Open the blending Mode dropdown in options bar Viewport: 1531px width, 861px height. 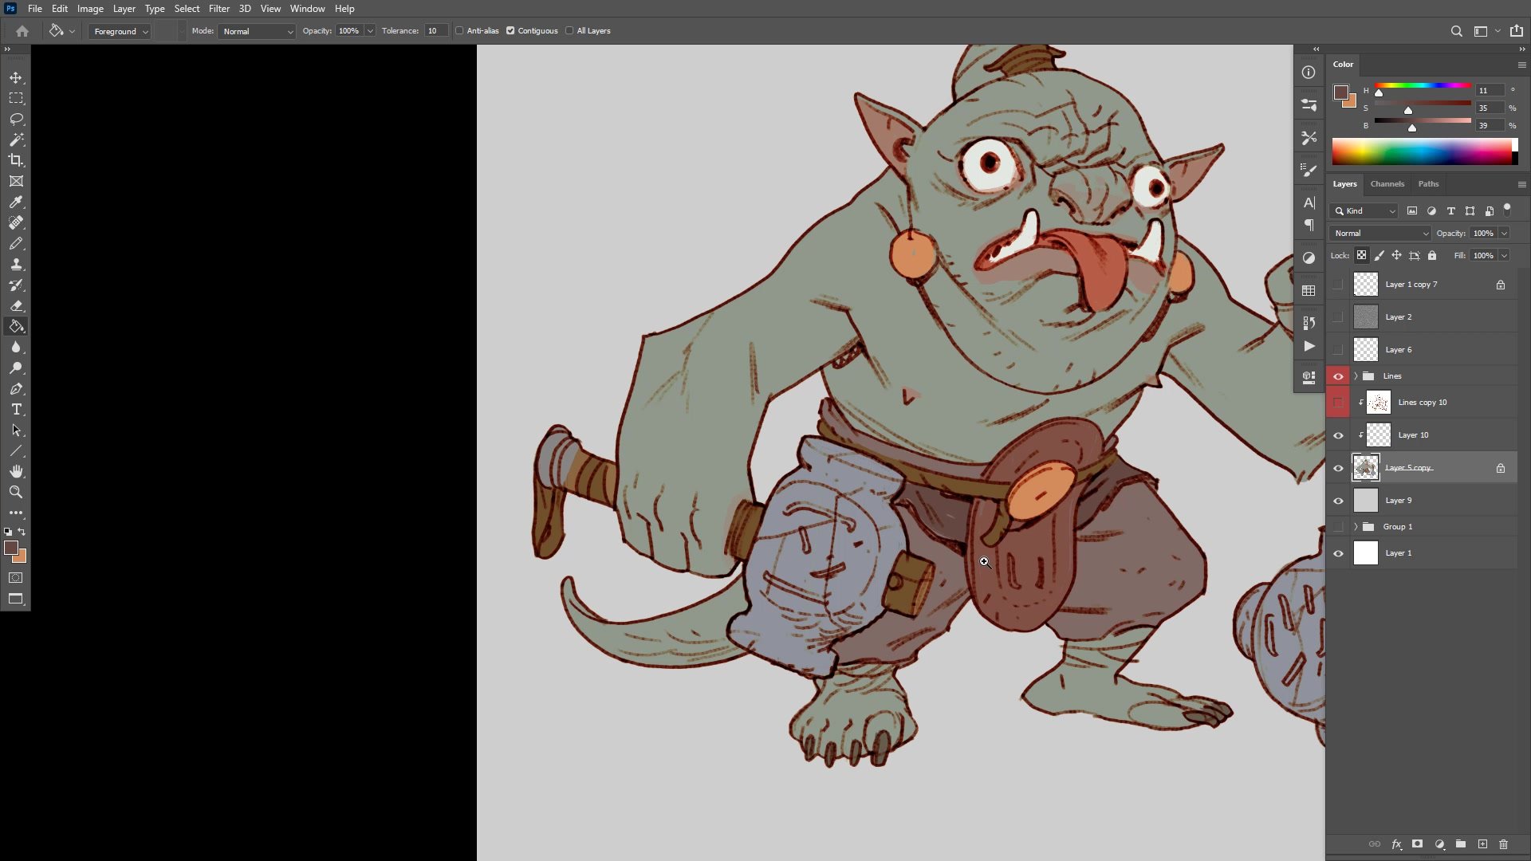[257, 31]
